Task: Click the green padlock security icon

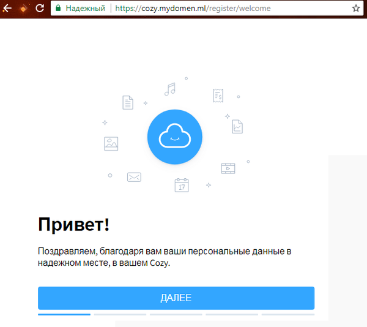Action: 58,8
